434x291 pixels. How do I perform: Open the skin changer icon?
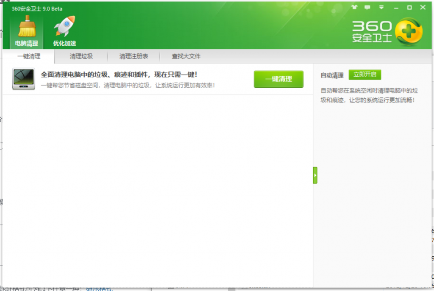pyautogui.click(x=354, y=7)
